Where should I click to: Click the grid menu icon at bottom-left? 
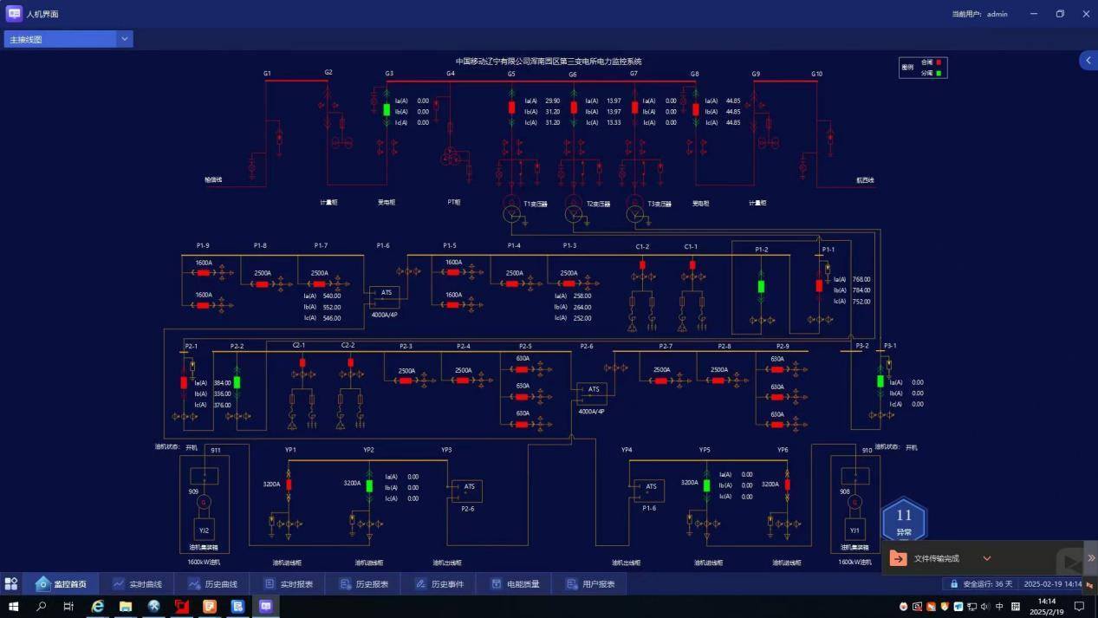[x=11, y=584]
